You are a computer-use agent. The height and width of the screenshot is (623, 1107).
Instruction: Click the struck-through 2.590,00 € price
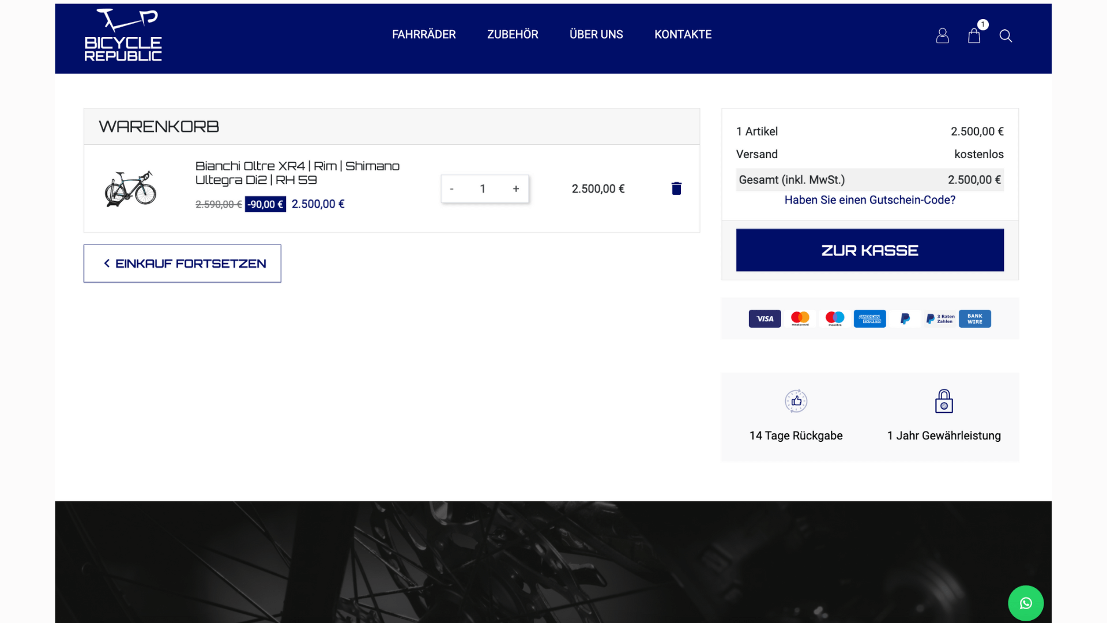click(x=219, y=204)
